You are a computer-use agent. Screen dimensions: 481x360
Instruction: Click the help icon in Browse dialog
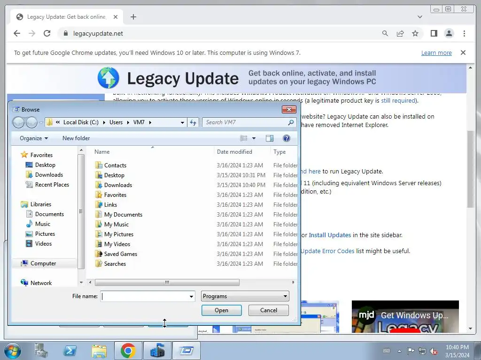286,138
